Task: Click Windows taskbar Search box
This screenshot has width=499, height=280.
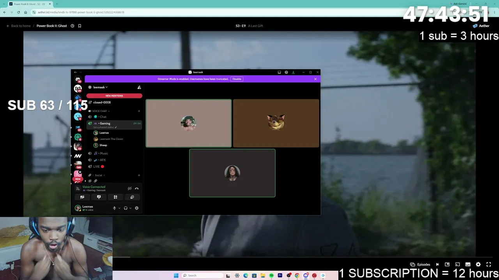Action: coord(203,276)
